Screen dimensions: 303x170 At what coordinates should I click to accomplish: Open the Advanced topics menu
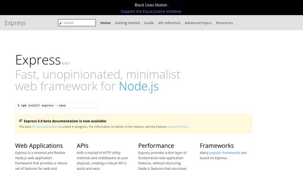point(198,23)
